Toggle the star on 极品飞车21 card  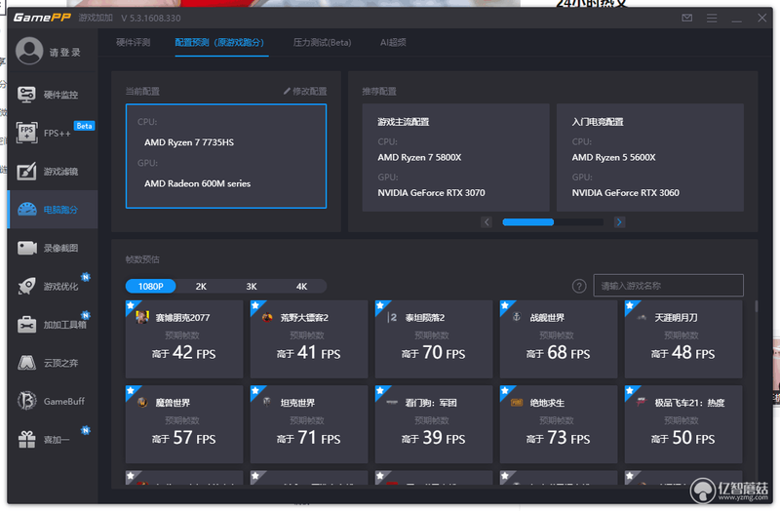tap(630, 391)
